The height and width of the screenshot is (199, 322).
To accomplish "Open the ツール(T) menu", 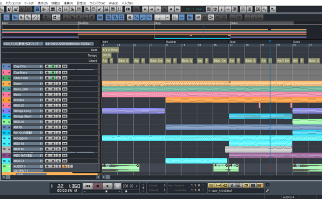I will pos(29,3).
